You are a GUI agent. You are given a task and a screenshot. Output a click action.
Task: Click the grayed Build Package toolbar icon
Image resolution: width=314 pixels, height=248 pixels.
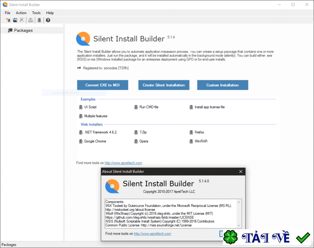click(x=31, y=20)
